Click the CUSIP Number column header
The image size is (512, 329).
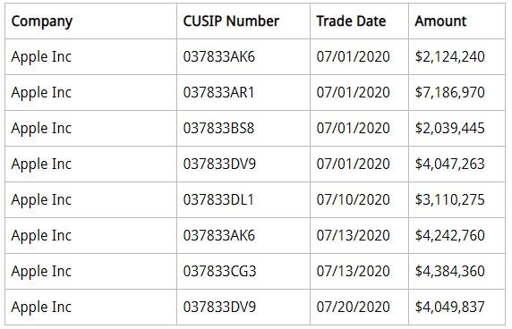[x=231, y=21]
